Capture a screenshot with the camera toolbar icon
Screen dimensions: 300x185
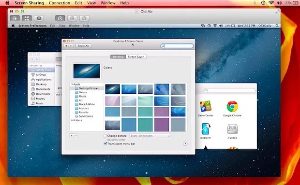pyautogui.click(x=39, y=18)
